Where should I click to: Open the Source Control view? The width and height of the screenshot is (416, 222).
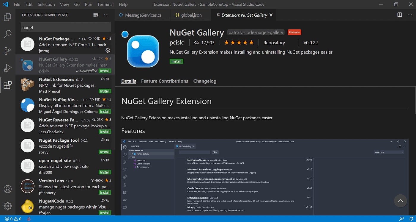point(7,51)
